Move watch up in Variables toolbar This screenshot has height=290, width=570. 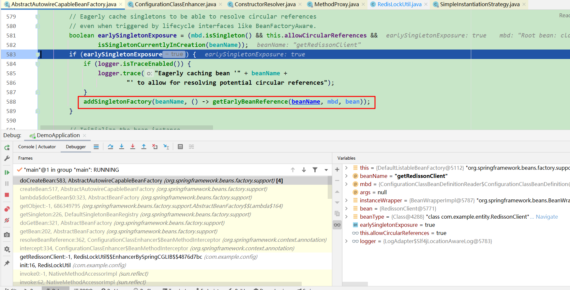coord(337,192)
